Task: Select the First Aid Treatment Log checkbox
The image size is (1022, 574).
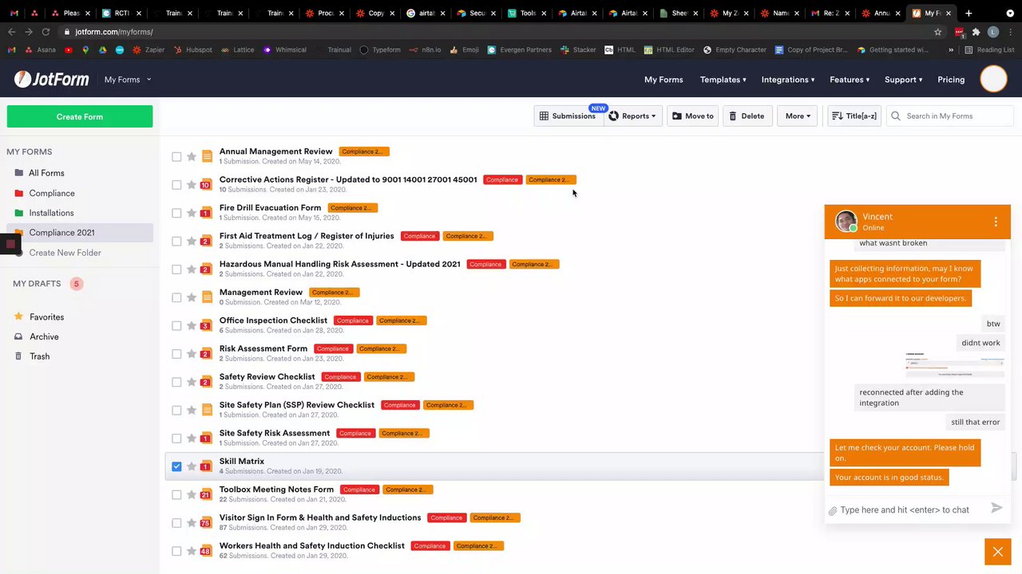Action: click(176, 241)
